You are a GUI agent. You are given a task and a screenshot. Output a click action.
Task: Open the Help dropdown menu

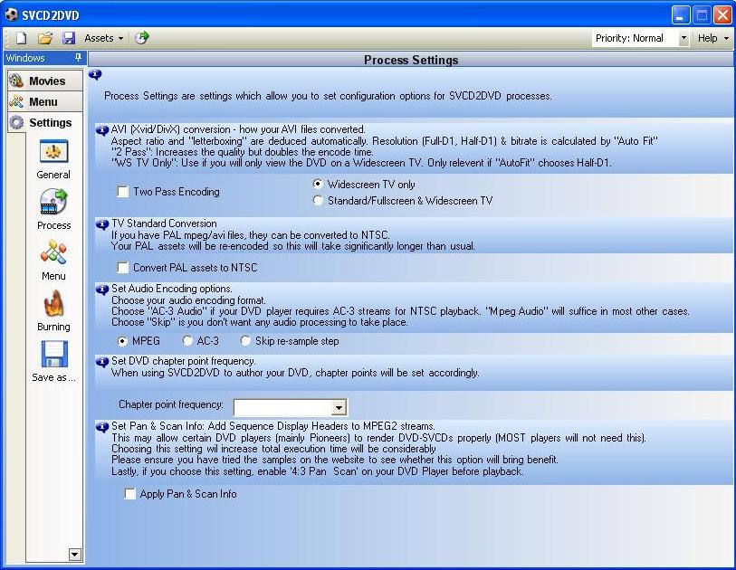[712, 38]
